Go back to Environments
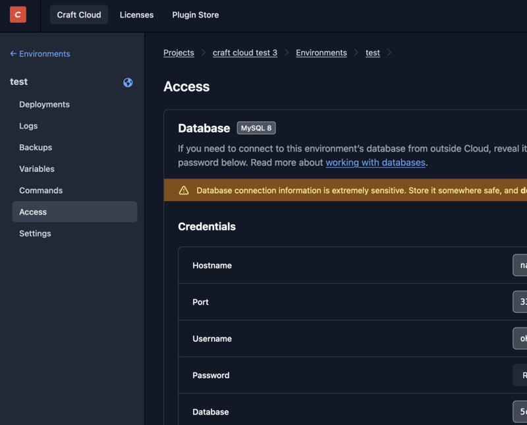 pos(40,54)
